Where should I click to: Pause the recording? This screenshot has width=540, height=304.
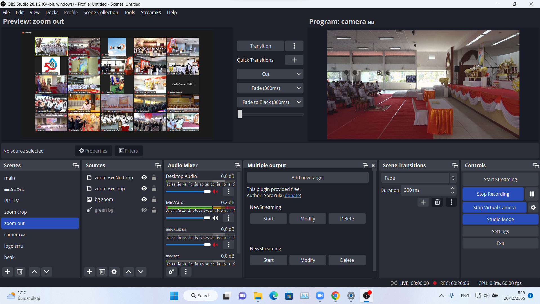[x=532, y=194]
